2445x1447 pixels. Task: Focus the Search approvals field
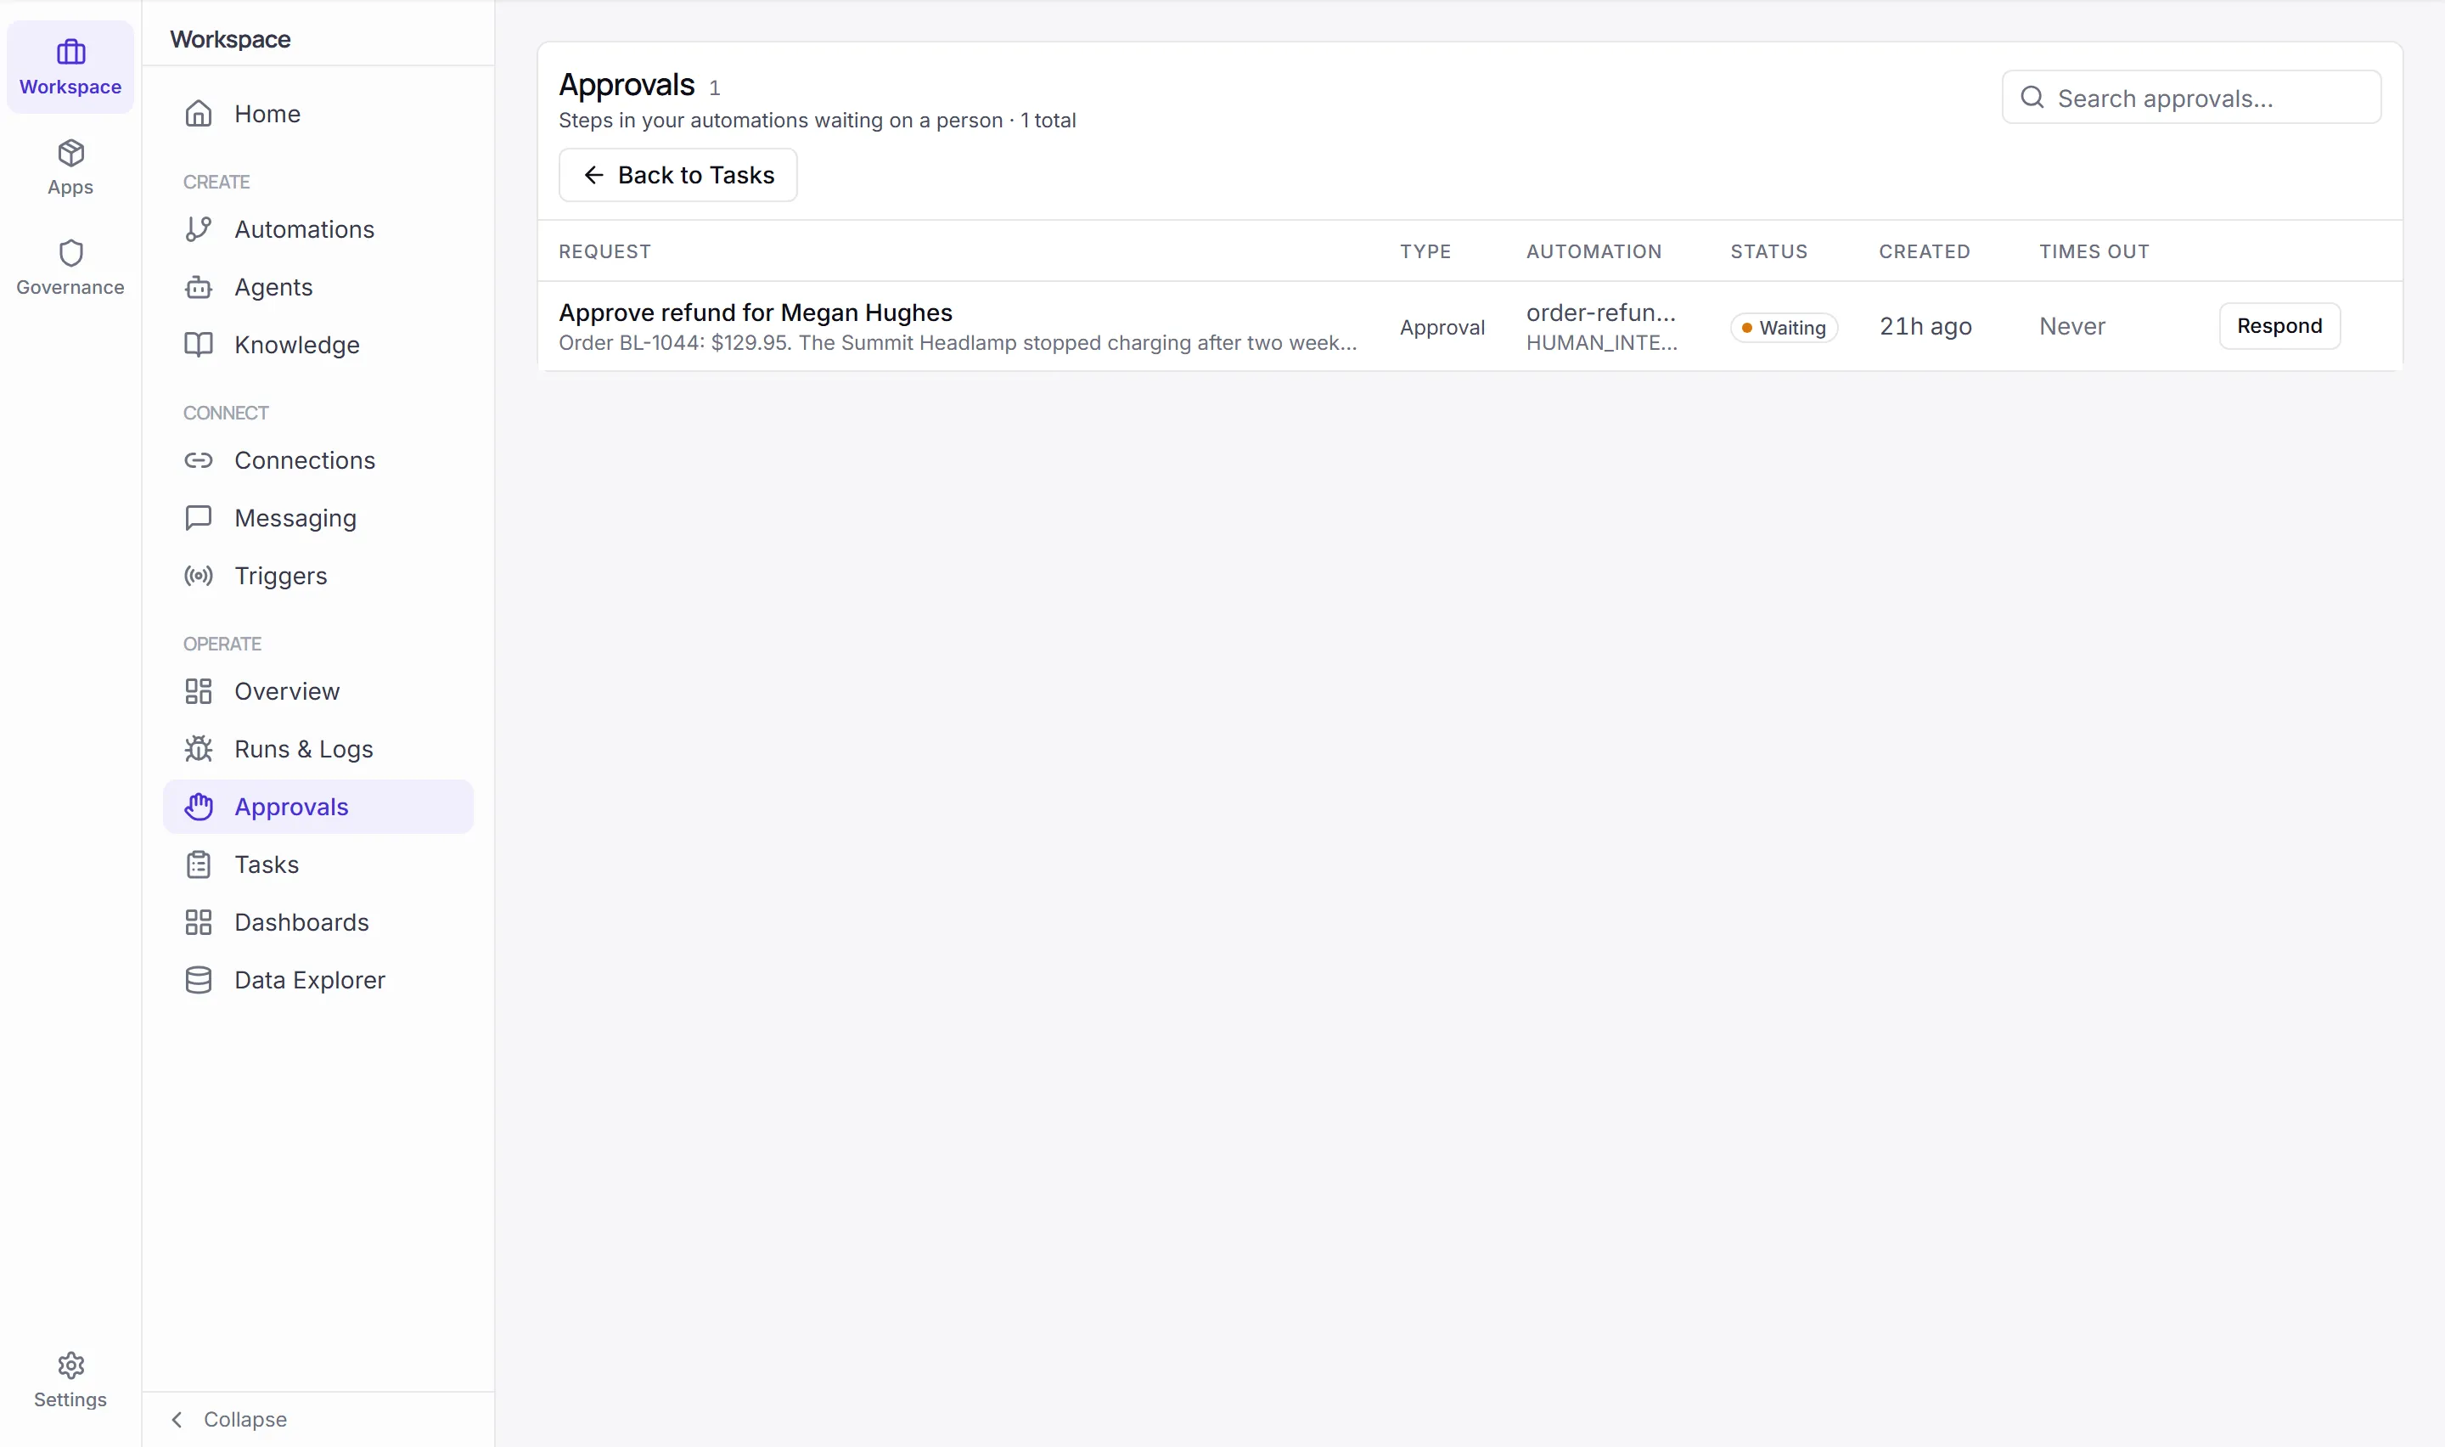pos(2190,98)
